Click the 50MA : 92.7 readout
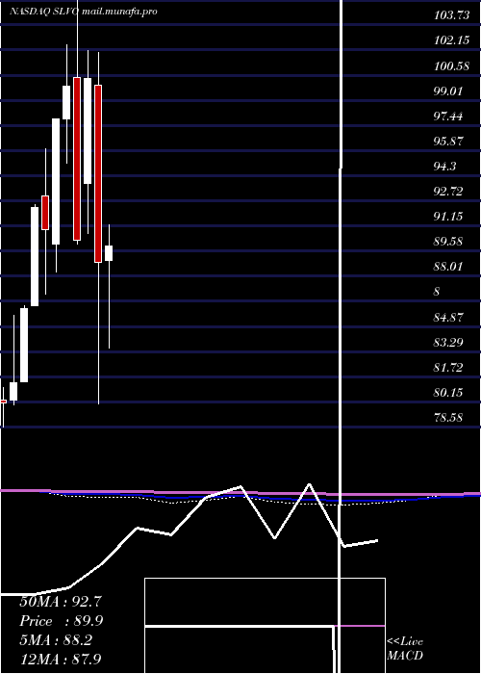The image size is (481, 674). [x=61, y=602]
